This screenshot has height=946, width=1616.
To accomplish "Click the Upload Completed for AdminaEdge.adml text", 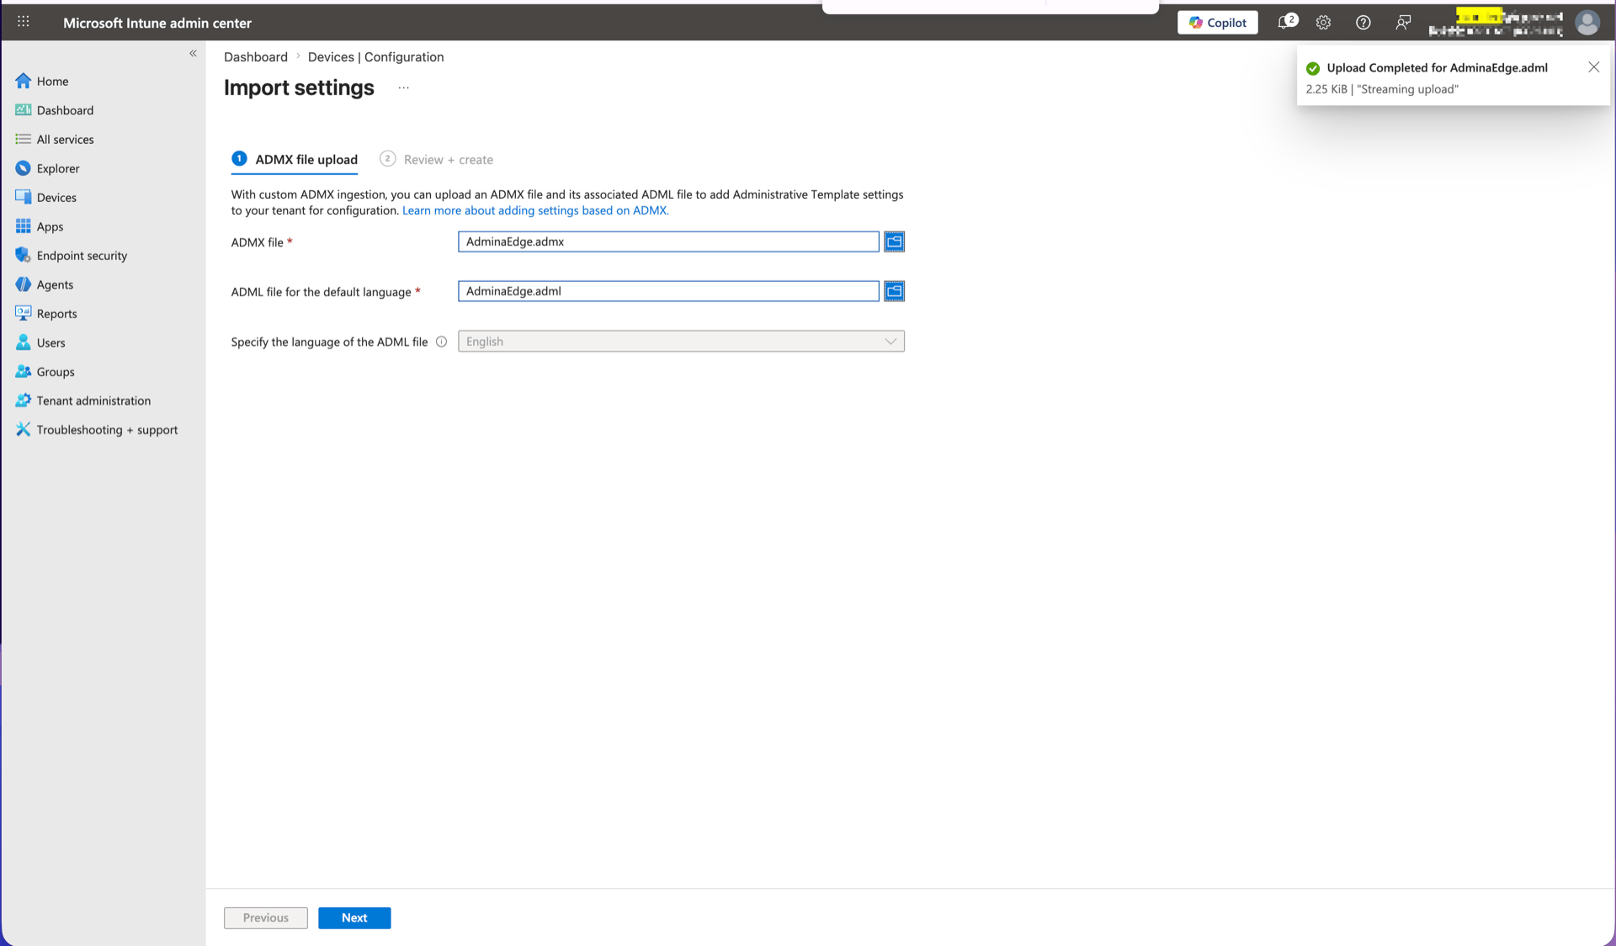I will 1437,68.
